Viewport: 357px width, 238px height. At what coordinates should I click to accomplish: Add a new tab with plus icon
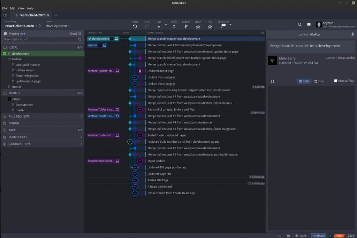point(56,15)
